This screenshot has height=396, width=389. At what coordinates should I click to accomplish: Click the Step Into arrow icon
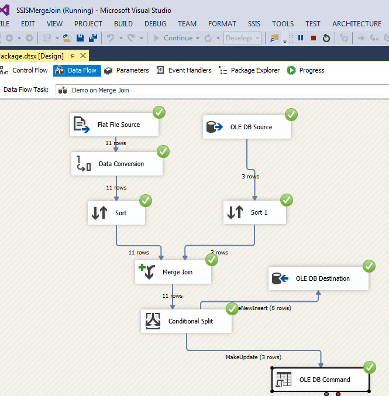[x=362, y=38]
